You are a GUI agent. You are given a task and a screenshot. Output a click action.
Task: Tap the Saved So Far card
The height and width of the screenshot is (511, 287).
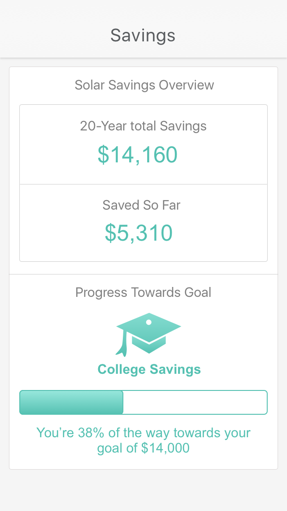[143, 222]
